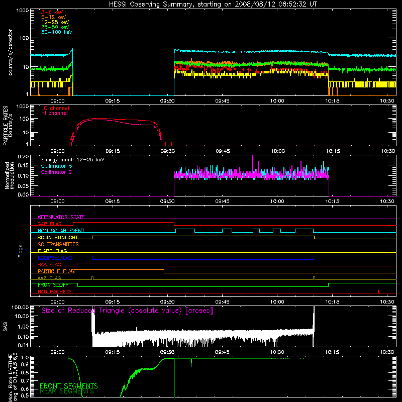Select the REAR SEGMENTS legend label
Viewport: 402px width, 402px height.
tap(67, 391)
